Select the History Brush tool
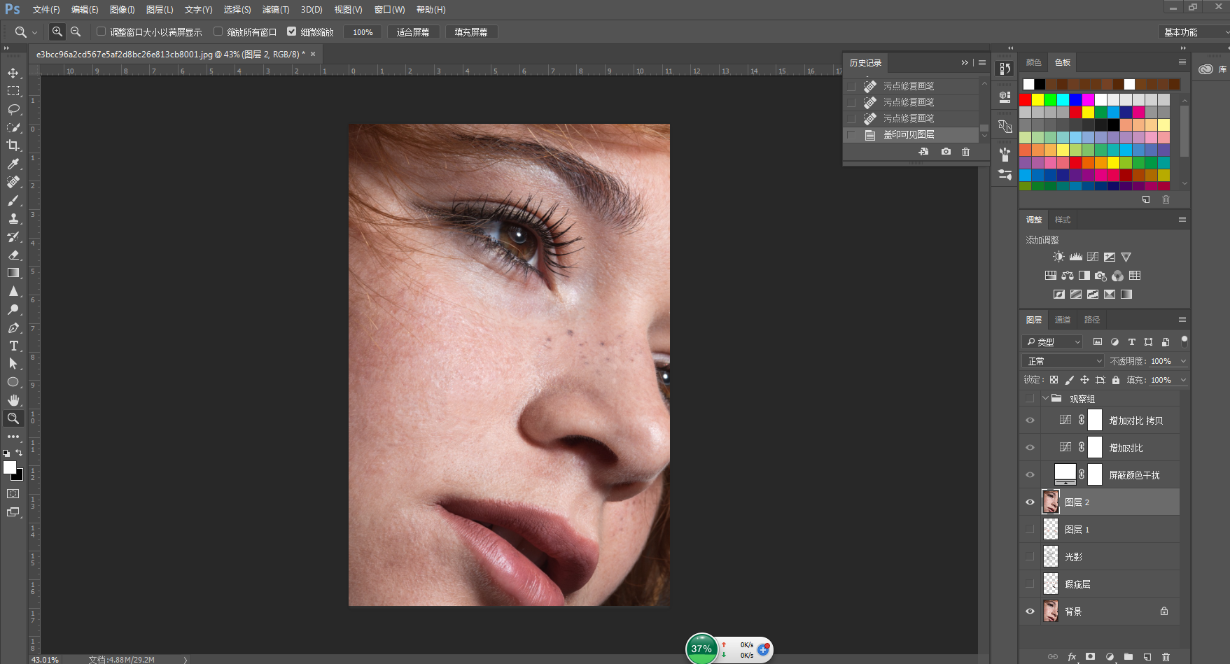The image size is (1230, 664). (x=13, y=236)
